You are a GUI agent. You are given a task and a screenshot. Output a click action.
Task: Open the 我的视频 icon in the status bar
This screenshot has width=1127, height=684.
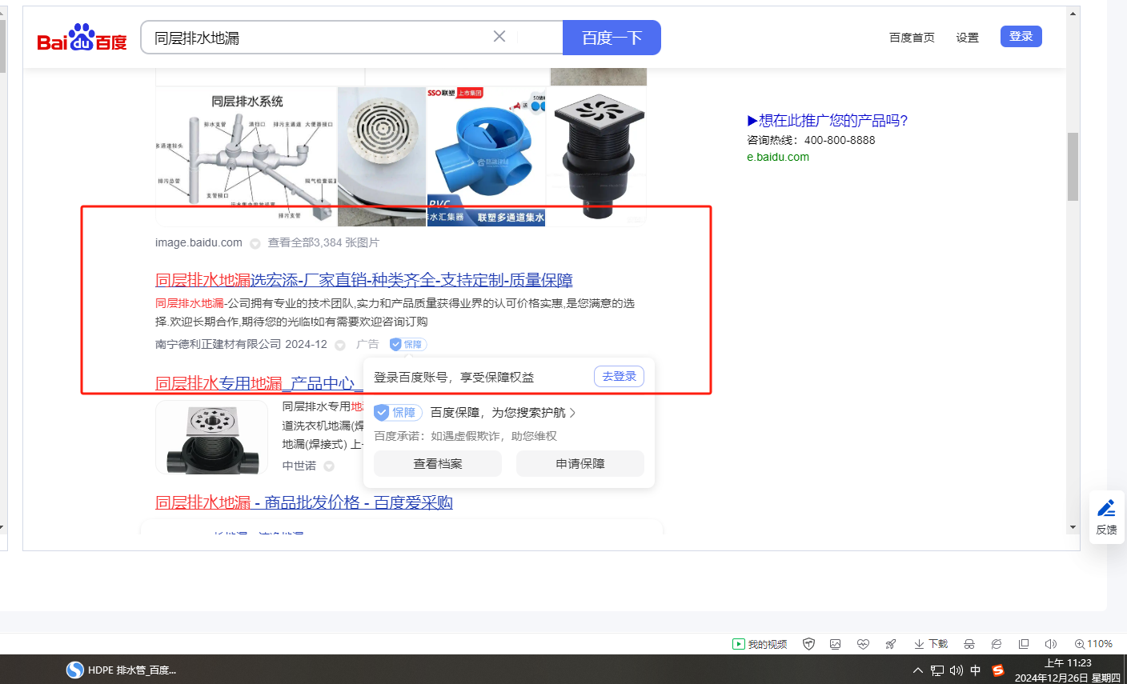pyautogui.click(x=760, y=644)
